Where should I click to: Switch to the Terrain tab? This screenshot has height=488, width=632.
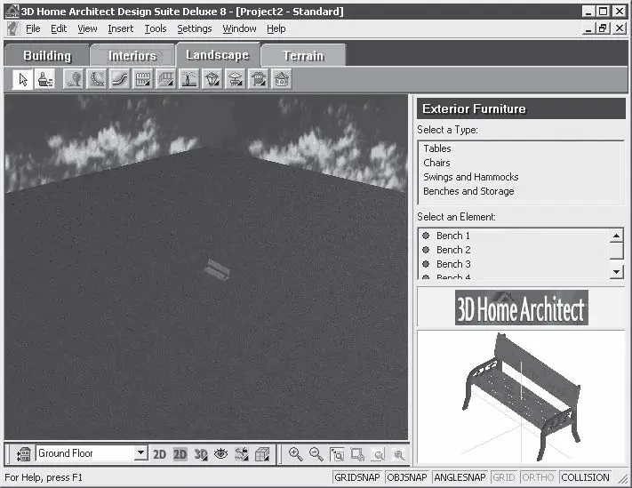tap(303, 55)
